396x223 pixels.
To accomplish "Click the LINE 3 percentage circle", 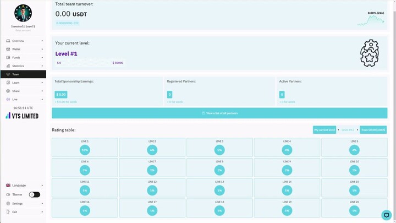I will coord(219,150).
